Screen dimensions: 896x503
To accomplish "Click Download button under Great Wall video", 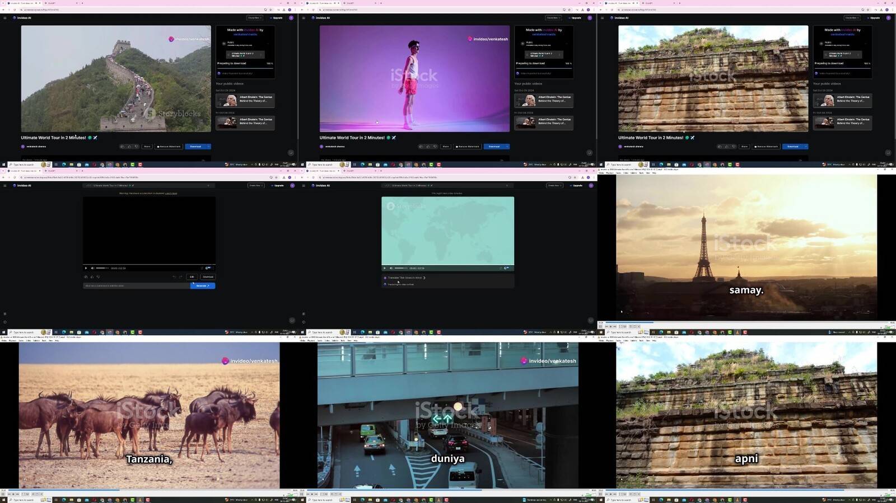I will (195, 147).
